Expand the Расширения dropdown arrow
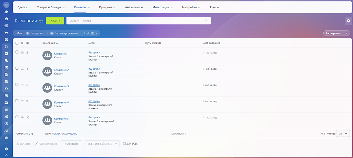353x158 pixels. pyautogui.click(x=346, y=33)
